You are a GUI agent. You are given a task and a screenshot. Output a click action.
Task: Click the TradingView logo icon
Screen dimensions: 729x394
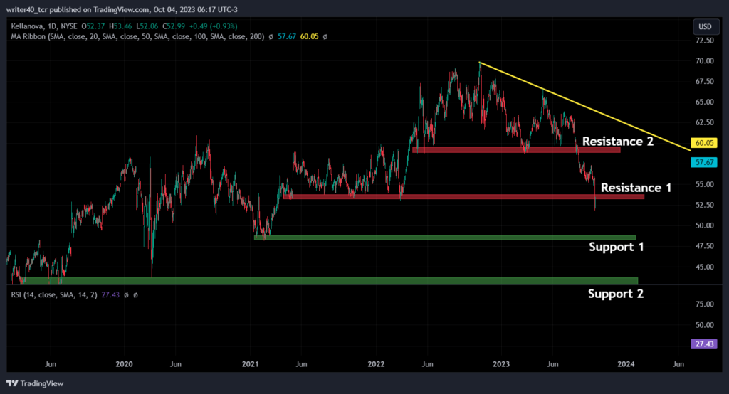[x=12, y=383]
